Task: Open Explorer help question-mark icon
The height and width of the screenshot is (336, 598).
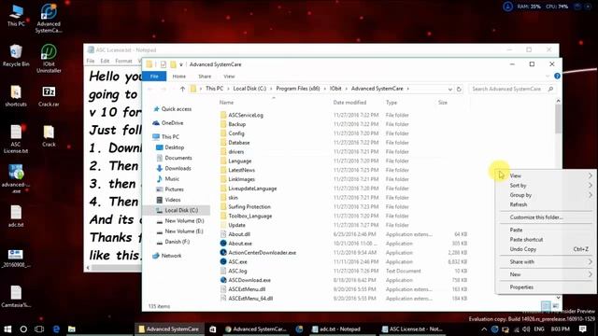Action: 557,77
